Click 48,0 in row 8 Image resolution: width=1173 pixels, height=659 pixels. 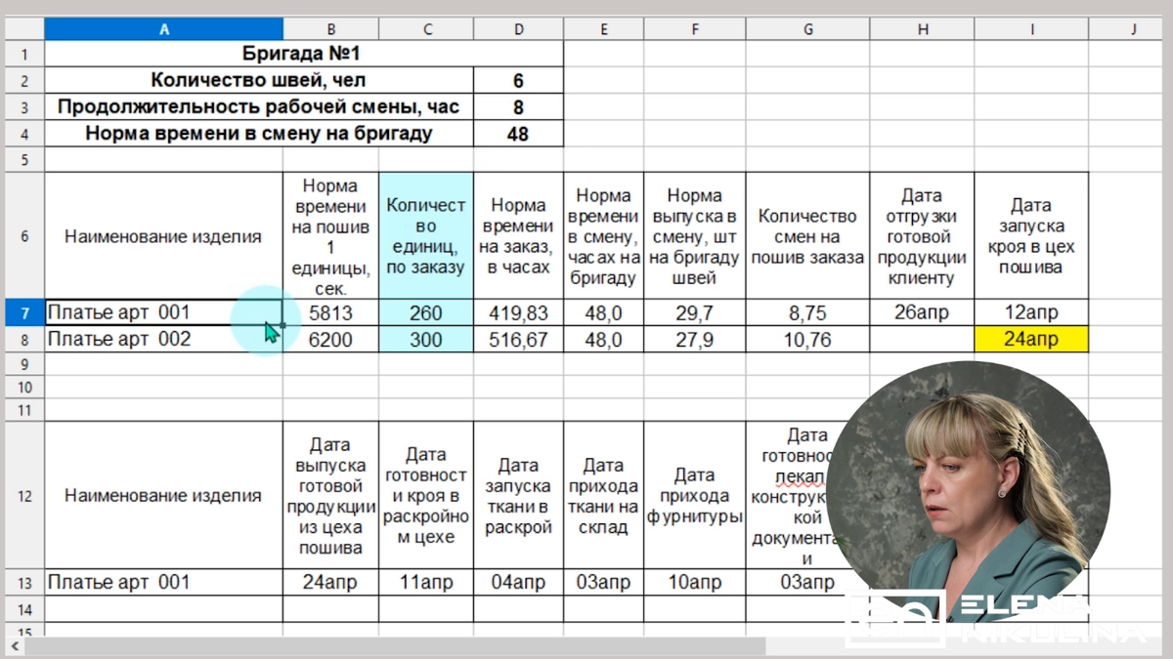pyautogui.click(x=604, y=340)
